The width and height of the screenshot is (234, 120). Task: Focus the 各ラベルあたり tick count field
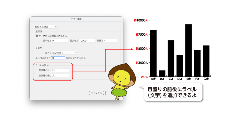(x=58, y=58)
